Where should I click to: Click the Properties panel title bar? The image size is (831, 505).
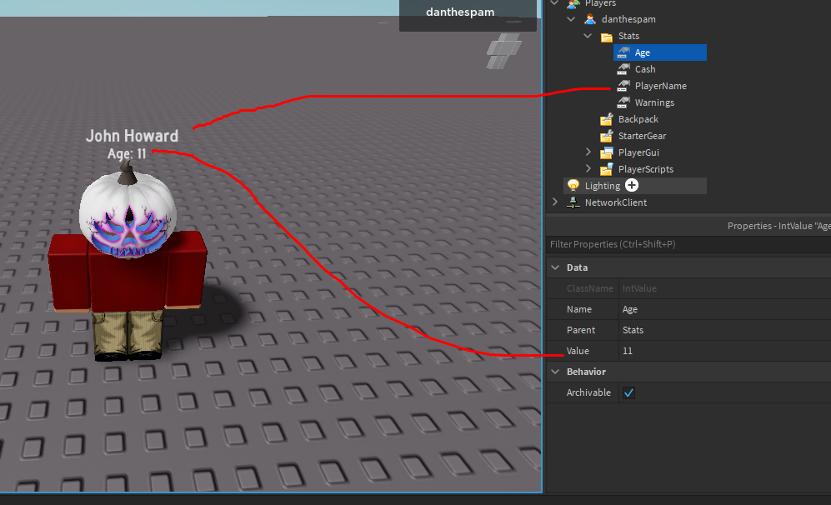pos(688,226)
